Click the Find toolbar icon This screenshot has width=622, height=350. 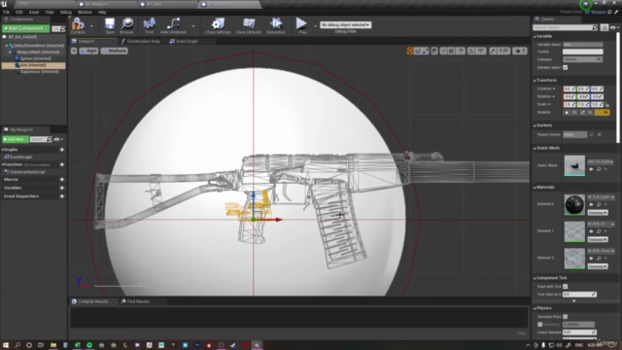pos(149,26)
